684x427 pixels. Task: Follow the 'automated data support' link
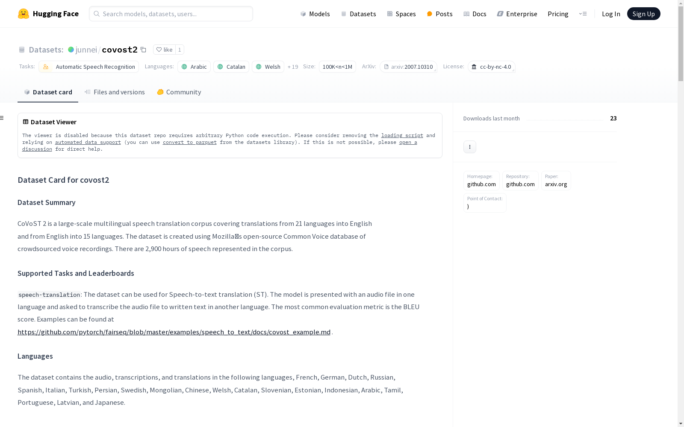tap(88, 142)
